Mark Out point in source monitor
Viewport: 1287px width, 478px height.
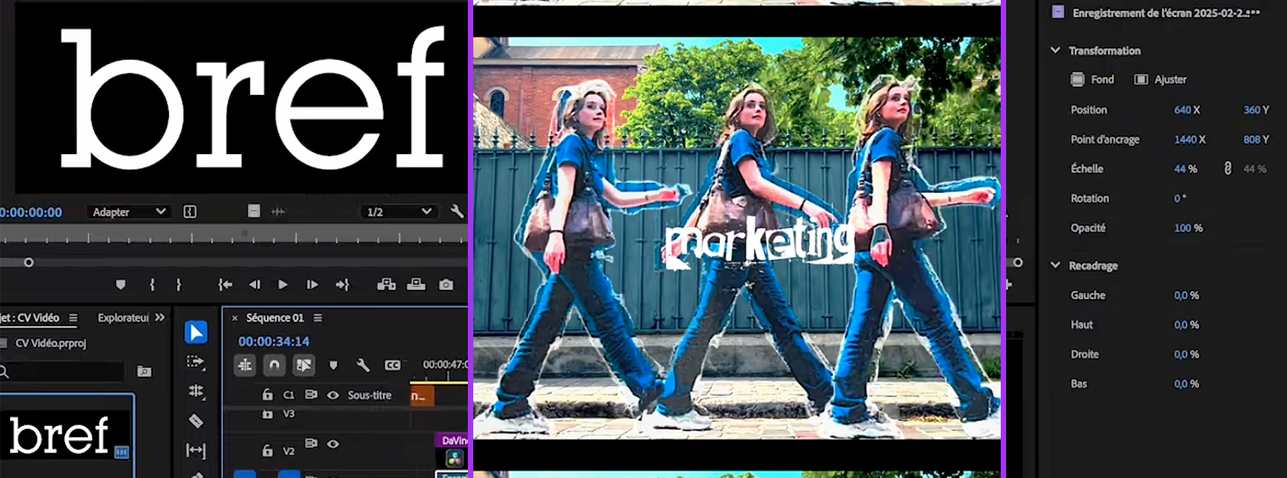click(x=178, y=285)
